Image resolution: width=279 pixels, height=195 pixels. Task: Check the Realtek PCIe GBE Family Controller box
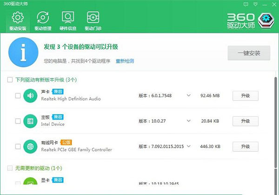point(18,147)
